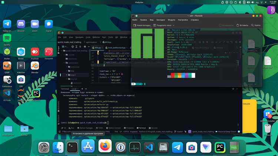This screenshot has width=278, height=156.
Task: Launch Spotify from the desktop
Action: 7,38
